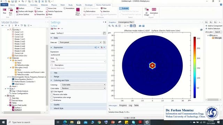223x125 pixels.
Task: Open the Data set dropdown
Action: 80,42
